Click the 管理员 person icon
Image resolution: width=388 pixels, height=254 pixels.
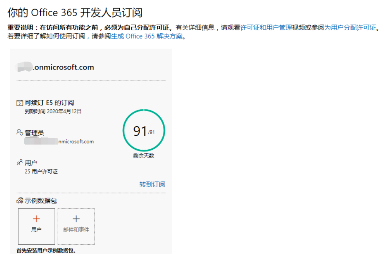(20, 132)
